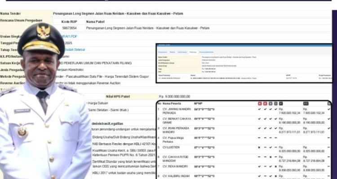
Task: Click the Reverse Auction label
Action: [x=12, y=83]
